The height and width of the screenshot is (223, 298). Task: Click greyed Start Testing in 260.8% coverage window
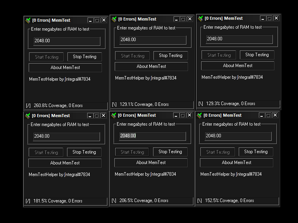point(47,57)
